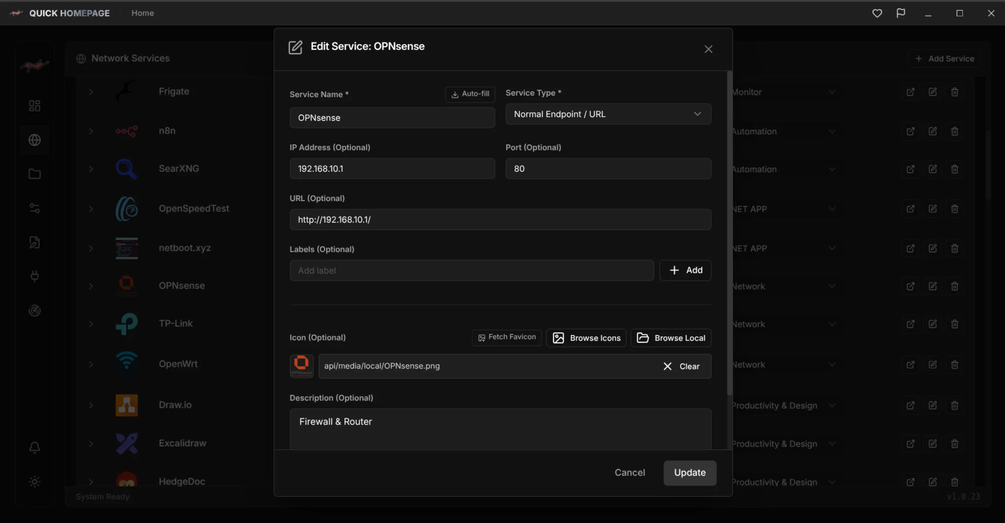Clear the icon path with Clear button
1005x523 pixels.
pyautogui.click(x=681, y=366)
